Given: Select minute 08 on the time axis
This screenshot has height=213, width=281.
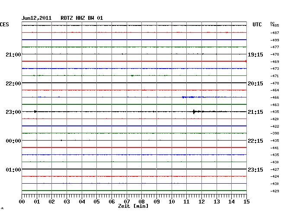Looking at the screenshot, I should pos(141,201).
